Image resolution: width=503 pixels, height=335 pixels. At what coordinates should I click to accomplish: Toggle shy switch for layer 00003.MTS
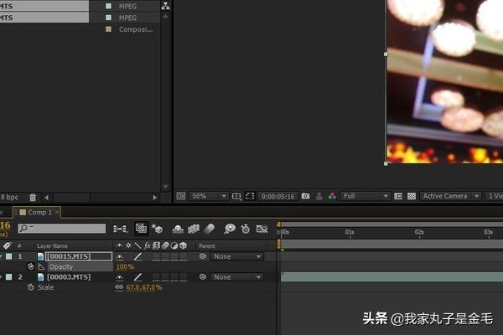[119, 277]
